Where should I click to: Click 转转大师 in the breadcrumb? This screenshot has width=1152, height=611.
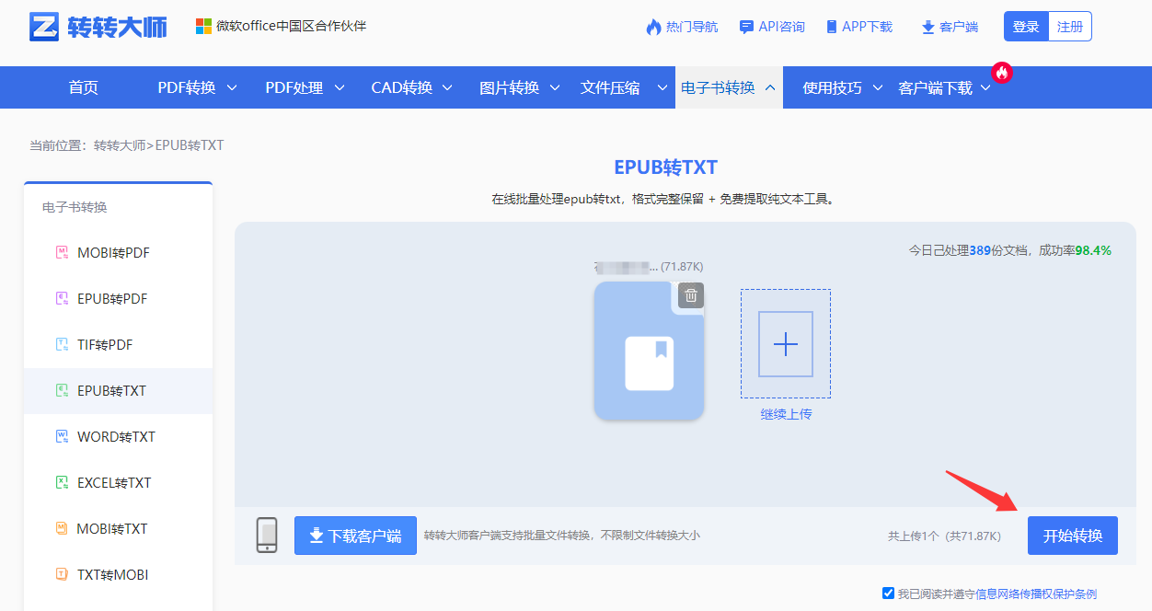point(120,145)
